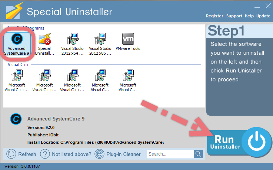Open Not listed above? help
This screenshot has width=273, height=170.
pyautogui.click(x=66, y=154)
